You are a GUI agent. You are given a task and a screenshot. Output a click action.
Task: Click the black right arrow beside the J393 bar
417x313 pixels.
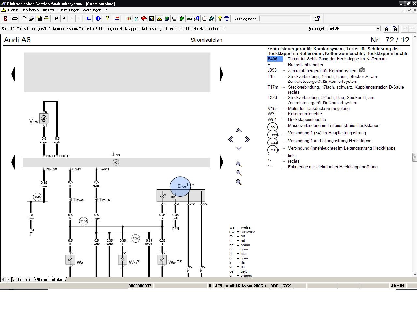[222, 162]
